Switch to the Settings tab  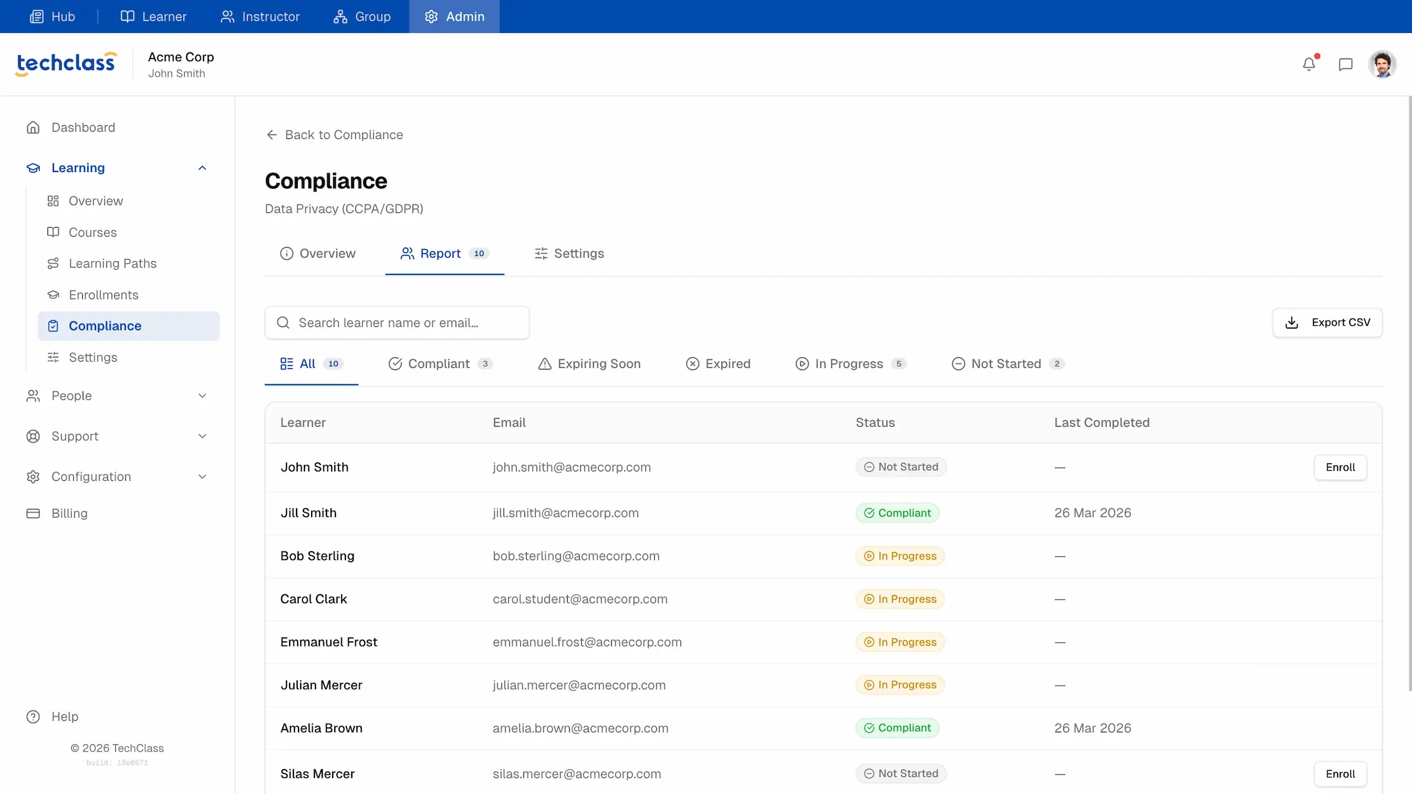[570, 253]
